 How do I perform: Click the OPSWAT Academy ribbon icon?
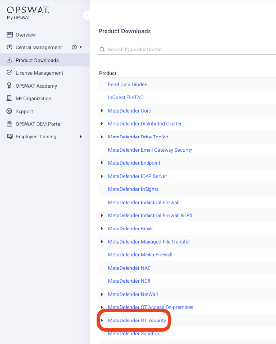point(9,85)
